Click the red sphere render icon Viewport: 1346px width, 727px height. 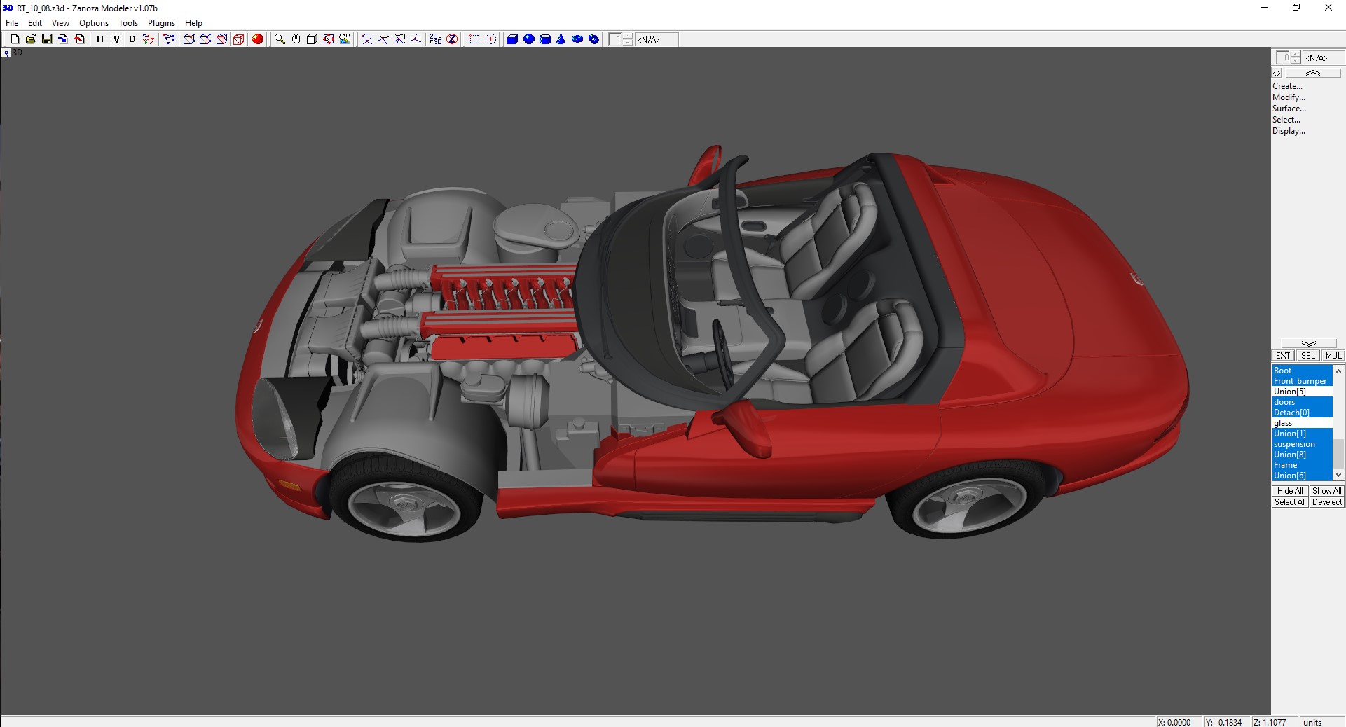point(258,39)
